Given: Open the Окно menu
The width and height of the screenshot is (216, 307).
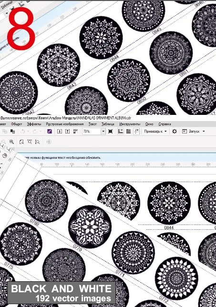Looking at the screenshot, I should (149, 124).
